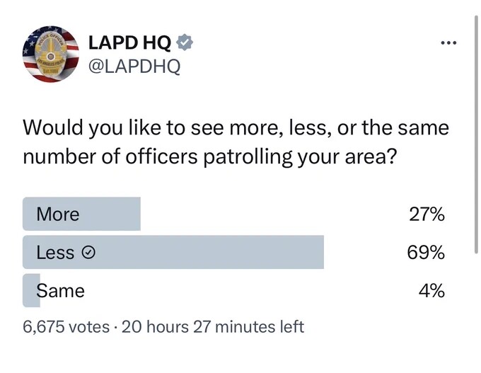Select the "Same" poll option
This screenshot has width=481, height=373.
click(x=60, y=291)
